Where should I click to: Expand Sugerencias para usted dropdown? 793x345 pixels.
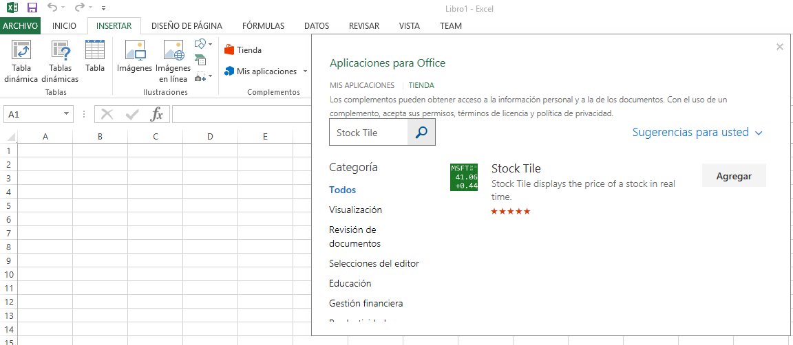697,133
